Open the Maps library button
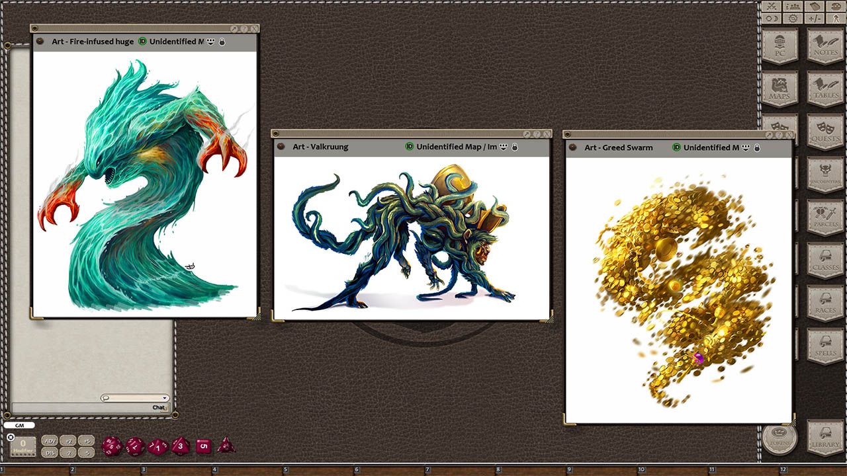 pos(780,89)
